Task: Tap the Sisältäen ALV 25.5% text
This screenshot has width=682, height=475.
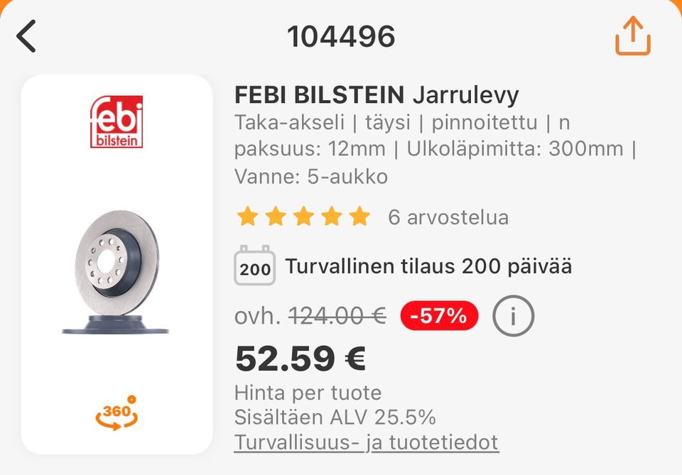Action: point(335,417)
